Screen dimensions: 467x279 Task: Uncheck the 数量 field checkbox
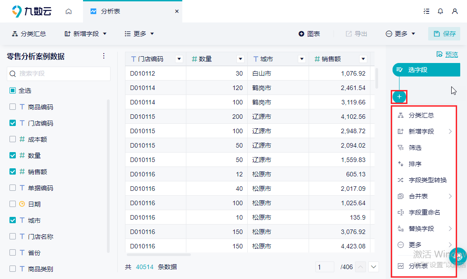pos(13,155)
